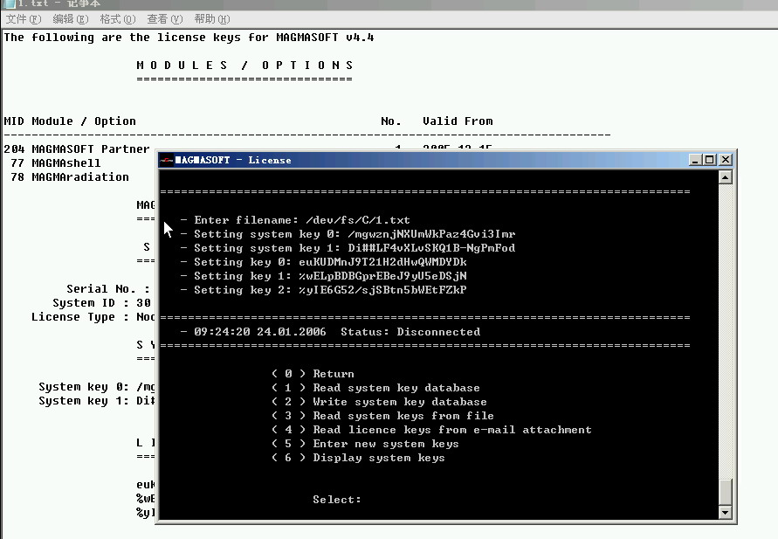The image size is (778, 539).
Task: Click the Enter filename /dev/fs/C/1.txt line
Action: 295,219
